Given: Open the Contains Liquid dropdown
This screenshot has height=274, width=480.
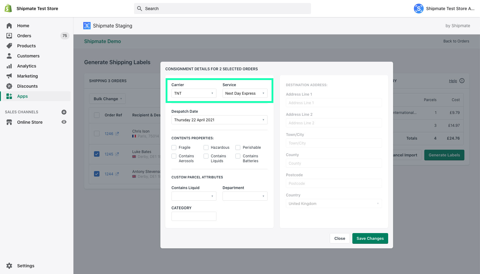Looking at the screenshot, I should [194, 196].
